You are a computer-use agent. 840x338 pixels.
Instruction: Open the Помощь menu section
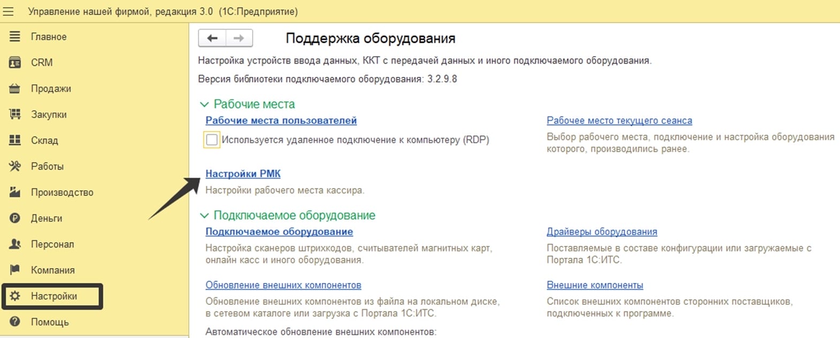coord(50,321)
